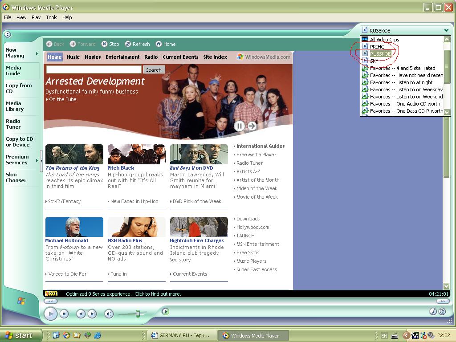
Task: Open Media Library tab
Action: [x=22, y=106]
